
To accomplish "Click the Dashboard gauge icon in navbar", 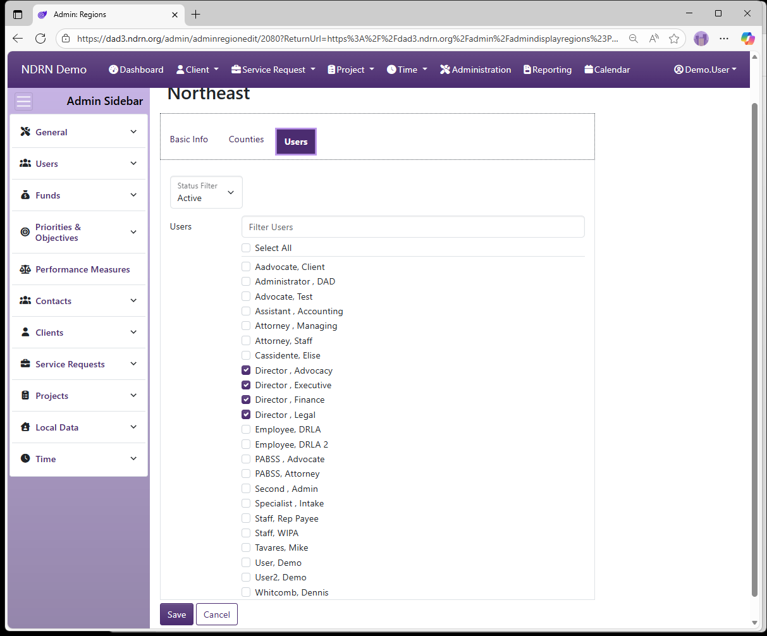I will [x=114, y=70].
